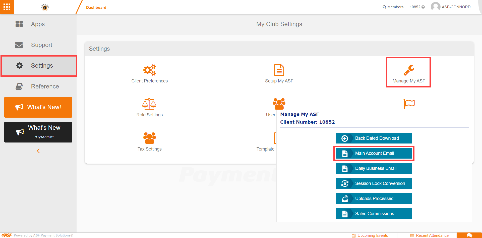The width and height of the screenshot is (482, 238).
Task: Open Client Preferences gears icon
Action: (150, 70)
